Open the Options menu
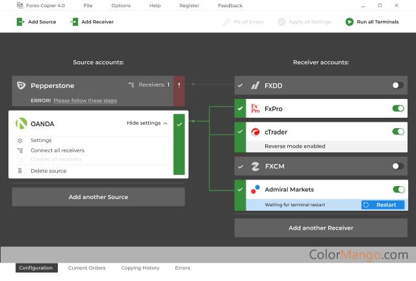 (x=120, y=6)
